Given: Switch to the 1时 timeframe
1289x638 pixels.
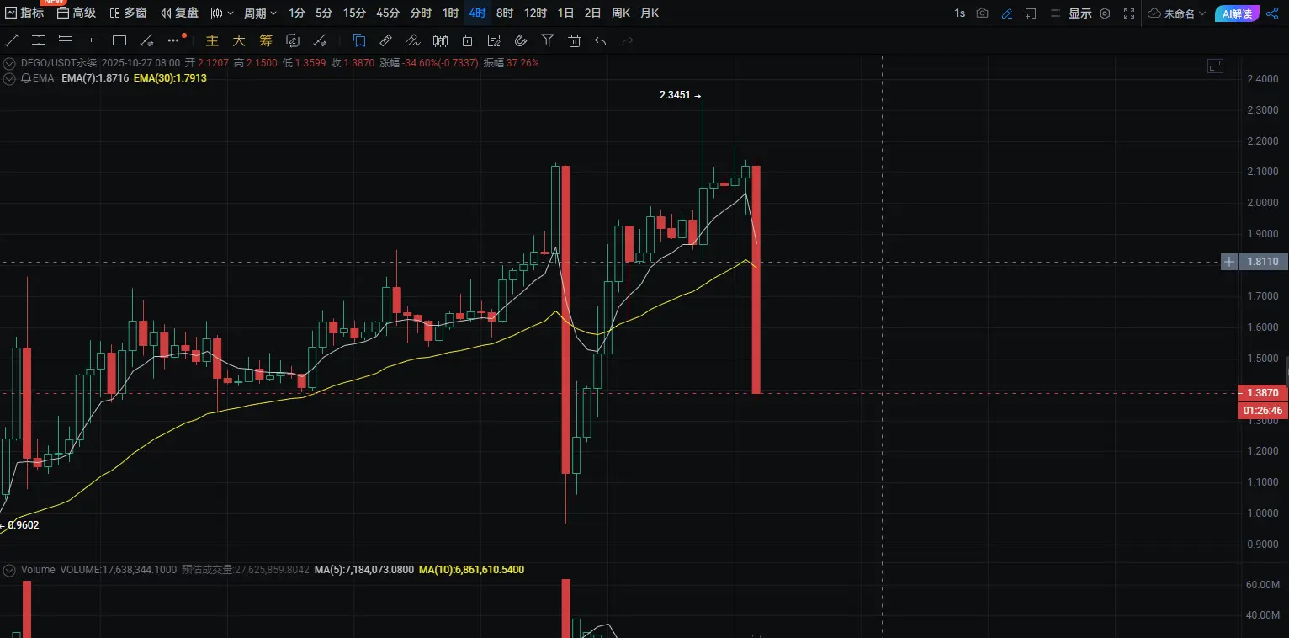Looking at the screenshot, I should click(x=450, y=13).
